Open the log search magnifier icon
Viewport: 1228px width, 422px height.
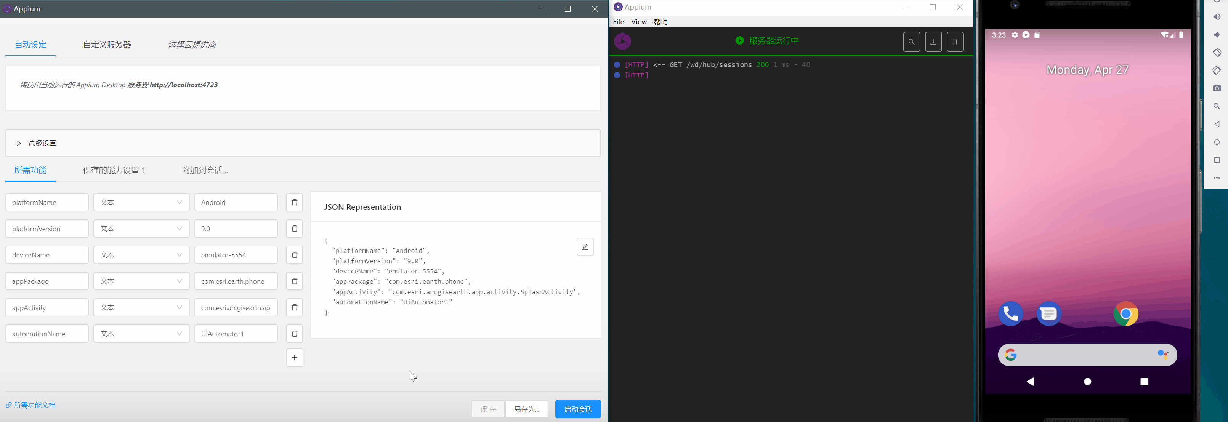(x=911, y=42)
